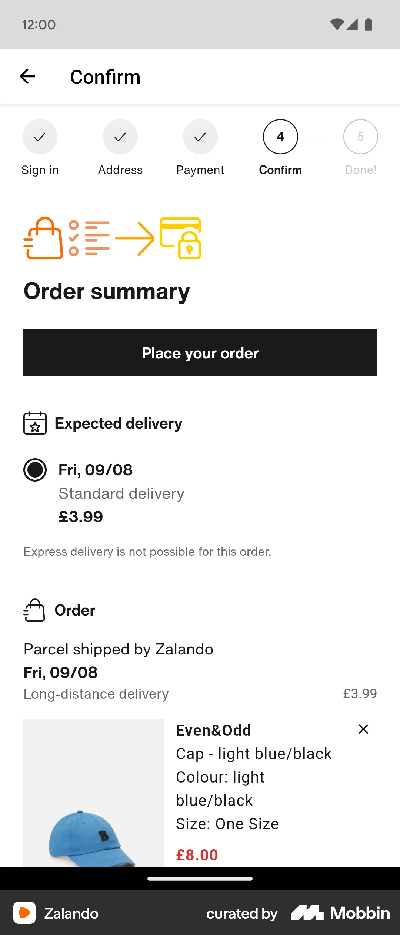400x935 pixels.
Task: Click the Payment step checkmark circle
Action: point(200,137)
